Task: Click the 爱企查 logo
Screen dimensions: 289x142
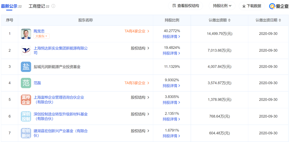Action: (x=279, y=6)
